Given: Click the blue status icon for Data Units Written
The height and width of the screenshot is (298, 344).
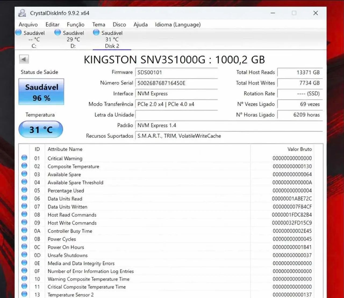Looking at the screenshot, I should pyautogui.click(x=24, y=206).
